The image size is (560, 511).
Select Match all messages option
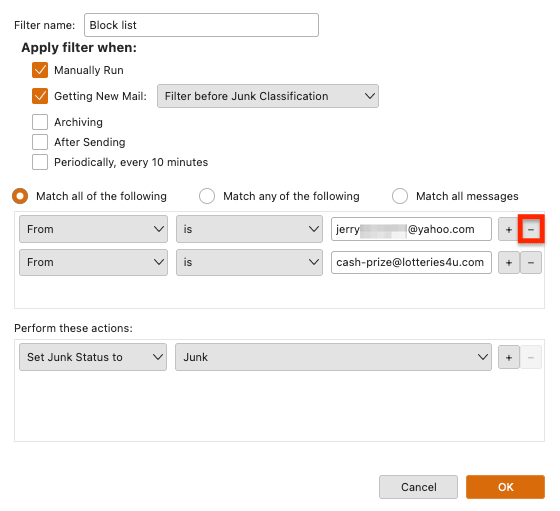pos(400,196)
